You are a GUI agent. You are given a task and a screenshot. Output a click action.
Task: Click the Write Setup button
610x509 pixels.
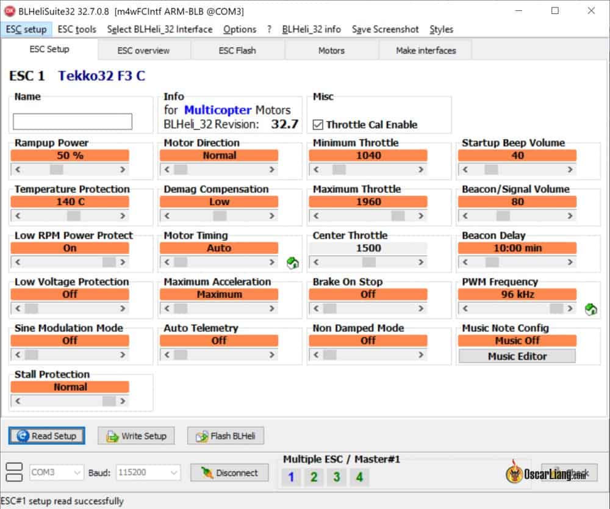pos(136,436)
